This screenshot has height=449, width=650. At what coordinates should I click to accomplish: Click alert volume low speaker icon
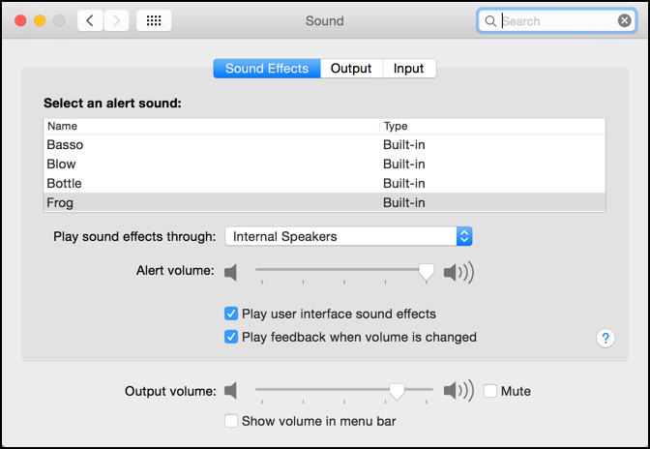point(231,272)
